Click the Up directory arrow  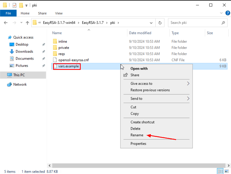click(27, 23)
